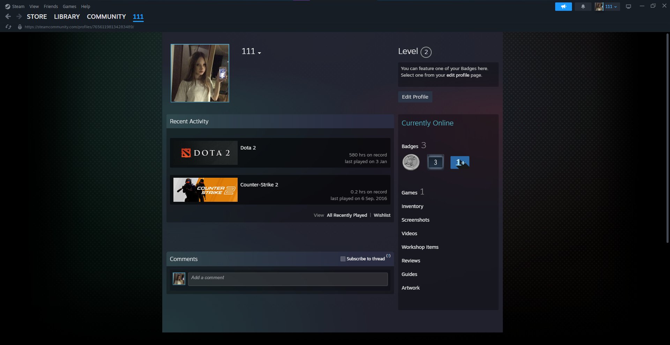Open the Dota 2 game logo
The width and height of the screenshot is (670, 345).
(206, 153)
